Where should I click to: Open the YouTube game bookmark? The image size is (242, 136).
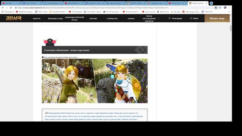tap(76, 12)
